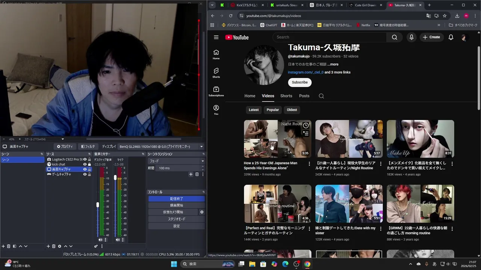Switch to Cute Girl Drawing browser tab
The image size is (481, 270).
pyautogui.click(x=366, y=5)
